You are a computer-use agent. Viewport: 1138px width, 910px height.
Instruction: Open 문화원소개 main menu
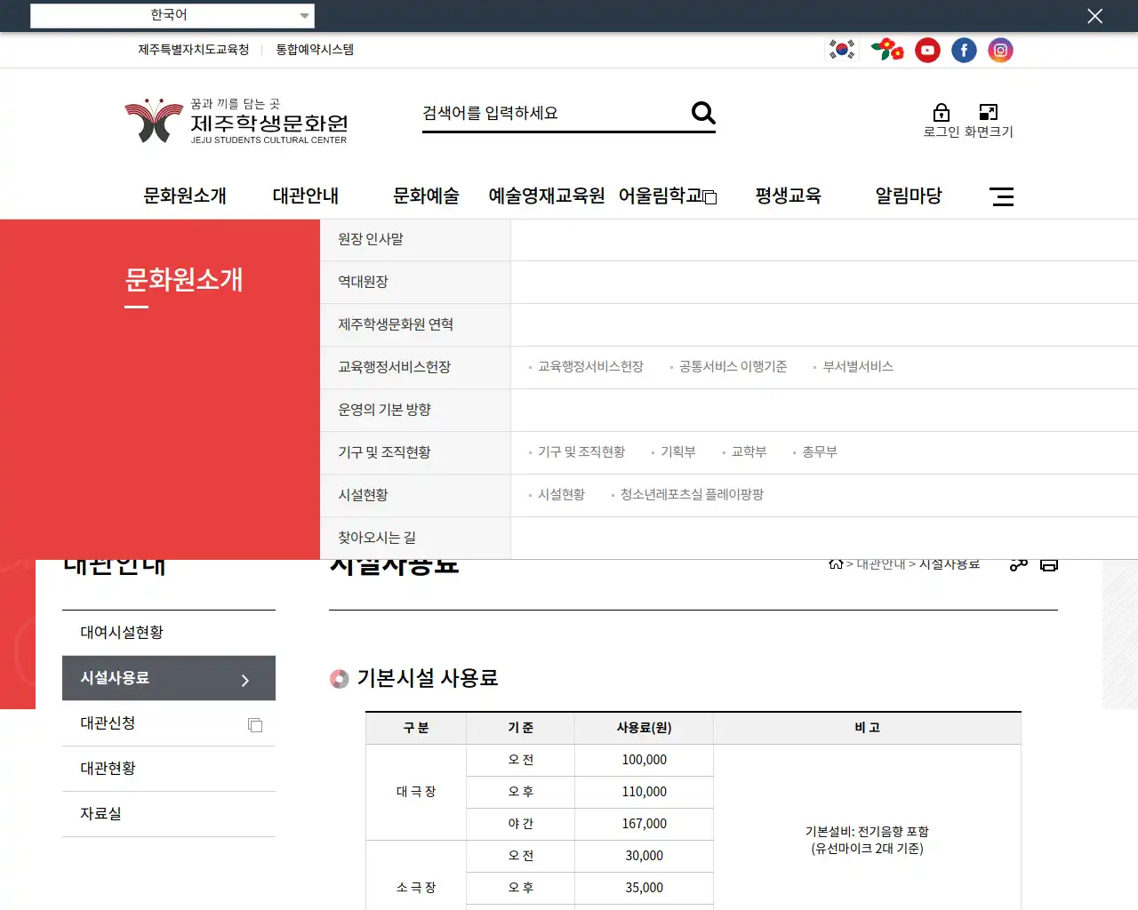click(185, 196)
